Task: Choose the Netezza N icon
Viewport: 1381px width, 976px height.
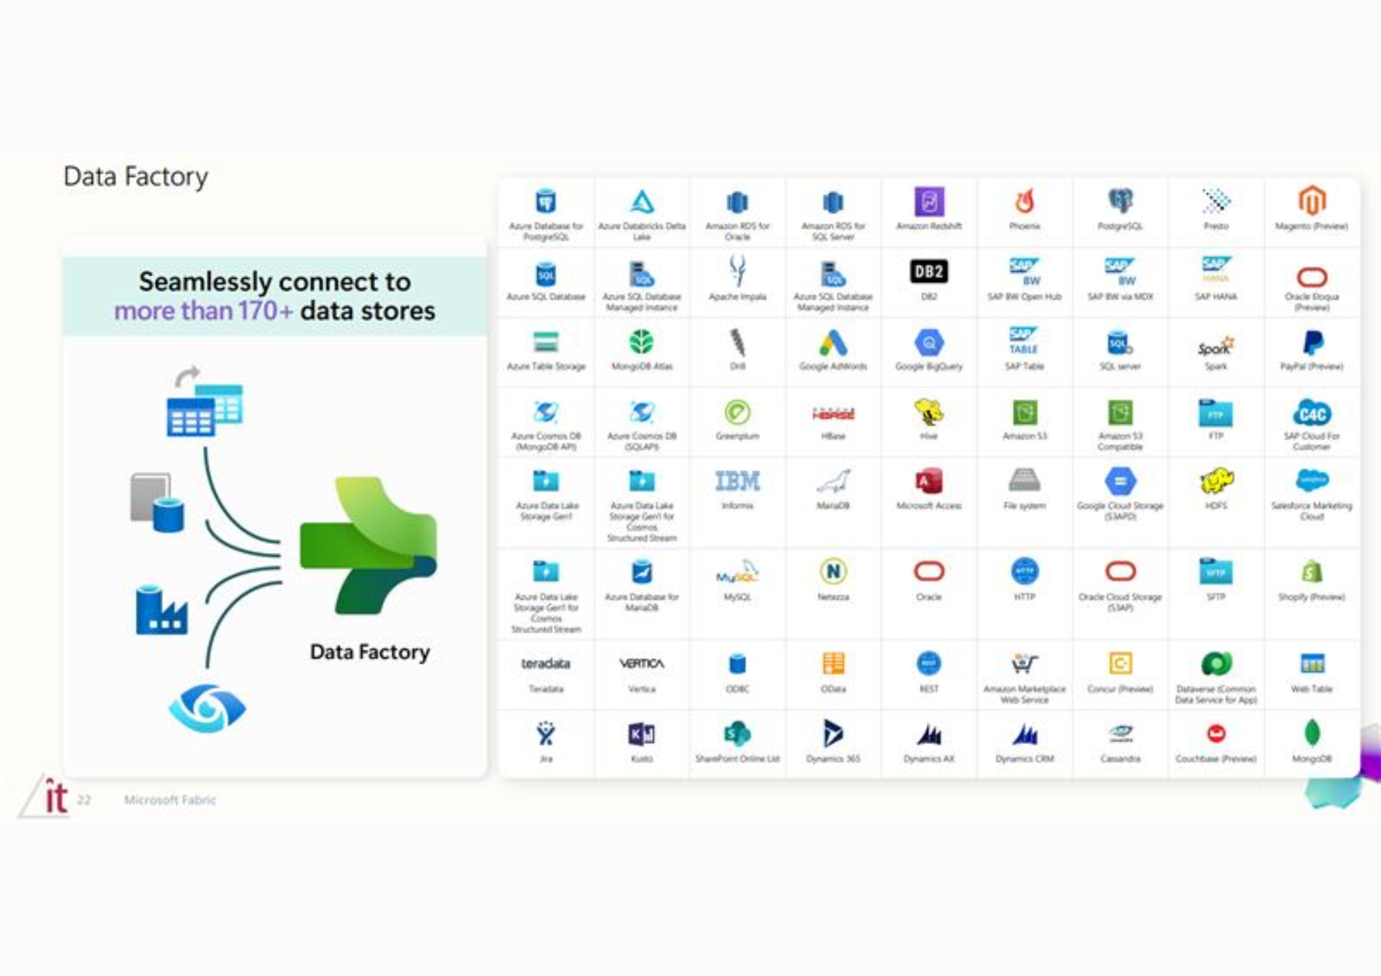Action: click(x=833, y=572)
